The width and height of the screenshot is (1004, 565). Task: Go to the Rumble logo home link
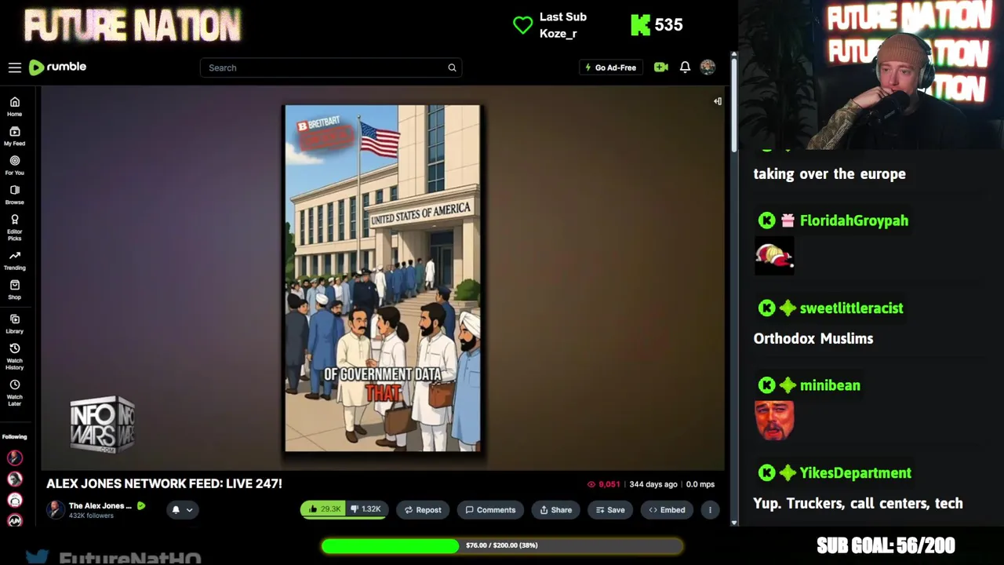coord(57,67)
